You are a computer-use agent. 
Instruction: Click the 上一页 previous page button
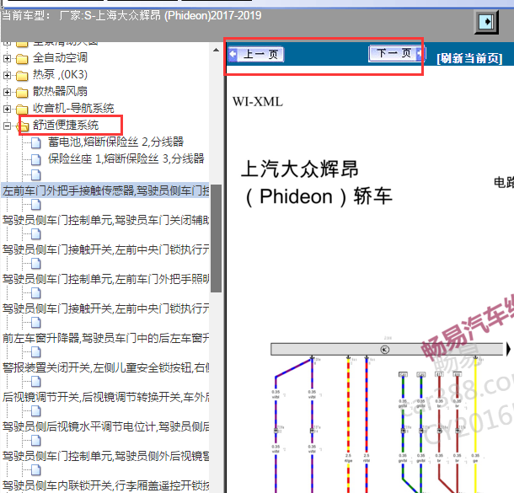pos(256,54)
